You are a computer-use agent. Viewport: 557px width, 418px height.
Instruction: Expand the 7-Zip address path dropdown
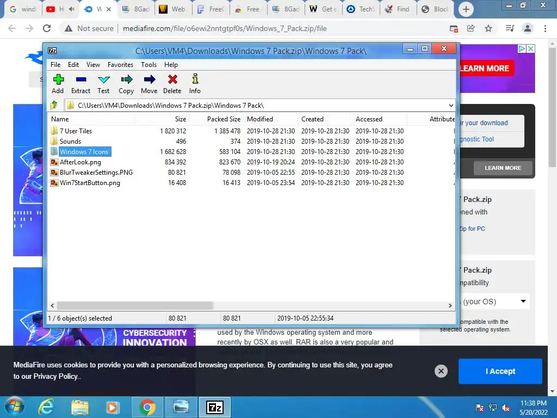point(451,105)
